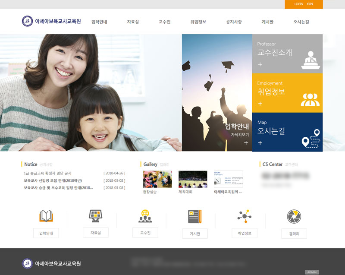
Task: Open notice 1급 승급교육 확정자 명단 공지
Action: click(47, 173)
